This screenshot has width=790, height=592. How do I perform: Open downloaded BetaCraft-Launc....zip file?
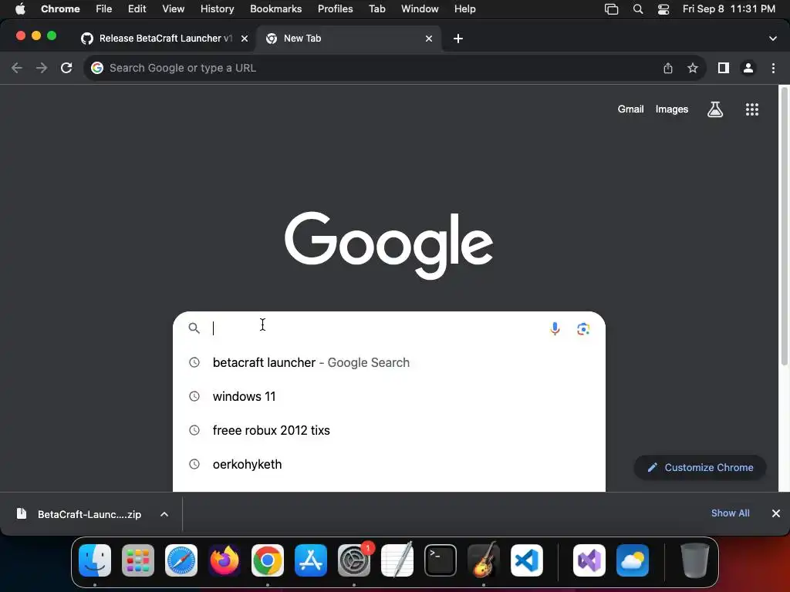tap(80, 514)
